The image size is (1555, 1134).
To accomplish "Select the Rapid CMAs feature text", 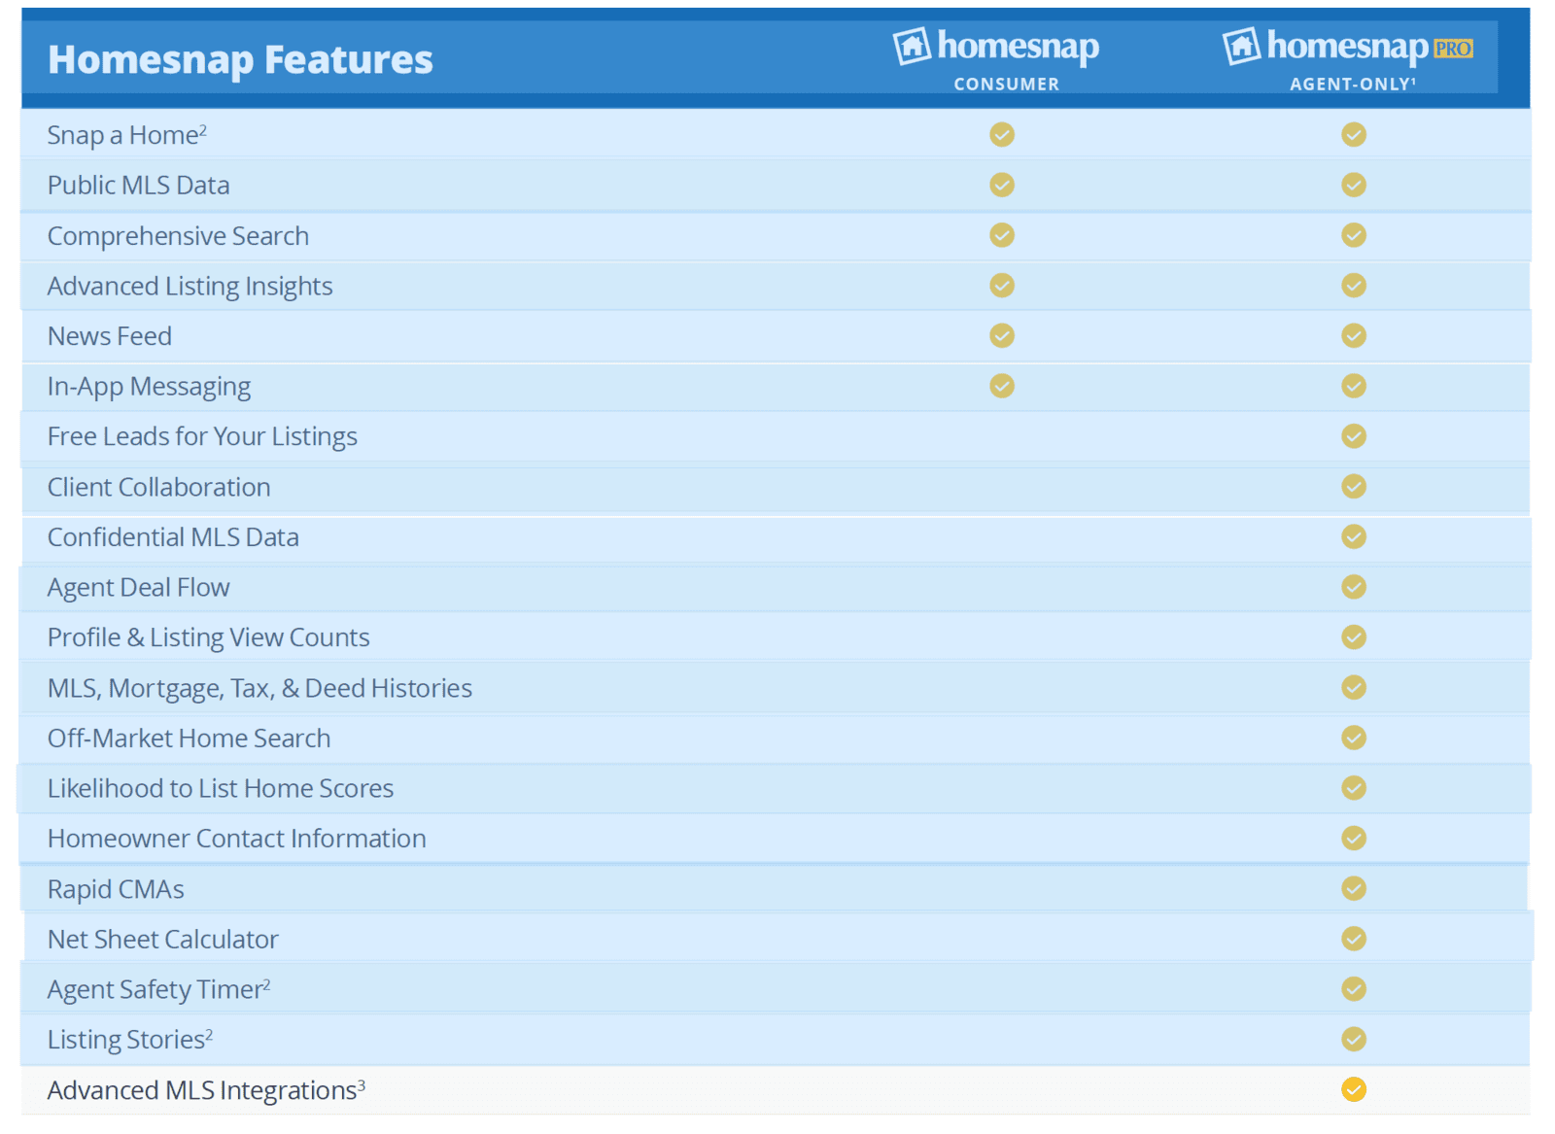I will click(116, 890).
